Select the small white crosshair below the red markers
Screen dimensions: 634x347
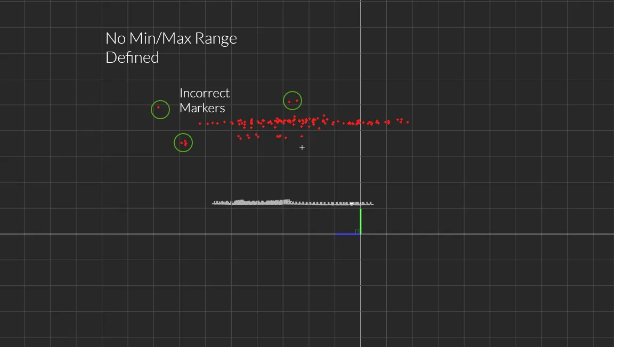click(x=302, y=147)
